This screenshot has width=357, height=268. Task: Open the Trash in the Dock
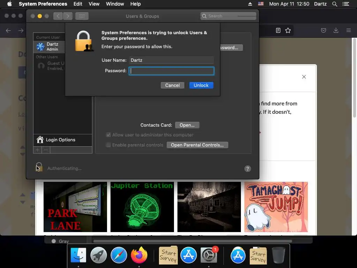[x=278, y=255]
